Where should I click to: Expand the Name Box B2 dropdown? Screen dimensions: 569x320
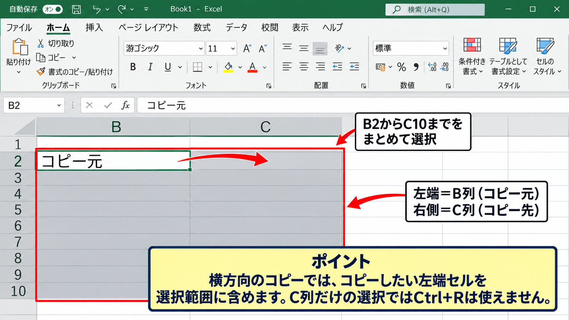59,105
